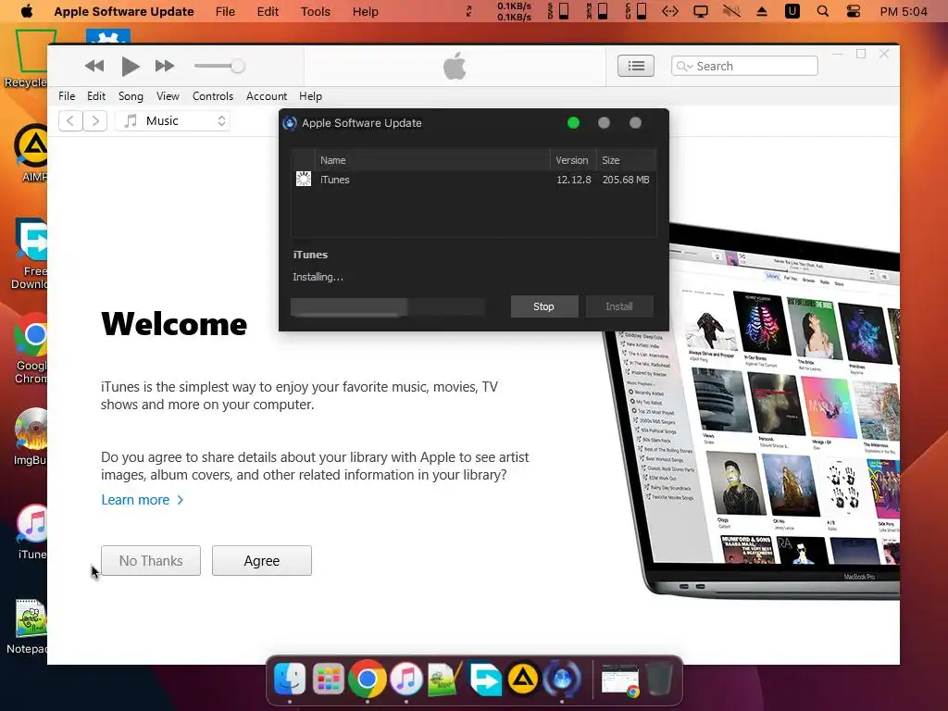
Task: Open Free Download Manager in dock
Action: pos(484,679)
